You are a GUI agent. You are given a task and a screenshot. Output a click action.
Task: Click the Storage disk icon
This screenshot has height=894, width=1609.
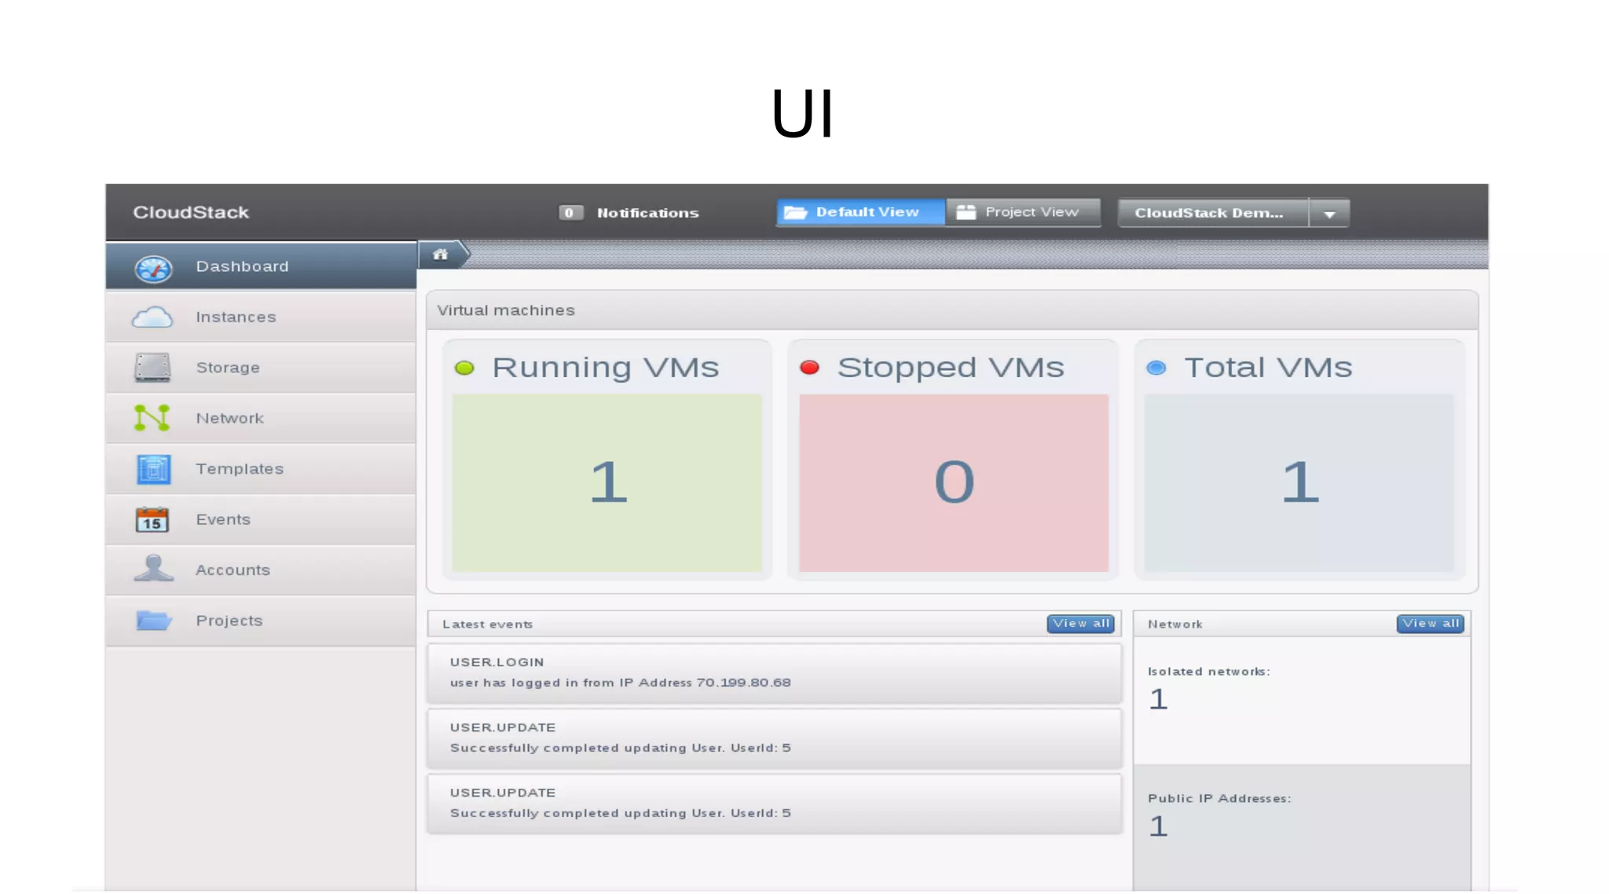(x=152, y=368)
